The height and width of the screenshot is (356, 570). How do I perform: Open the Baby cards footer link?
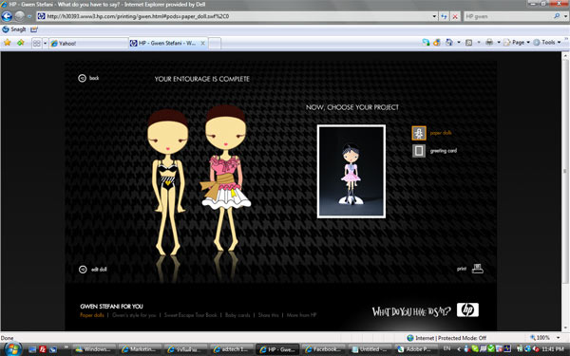pos(237,315)
